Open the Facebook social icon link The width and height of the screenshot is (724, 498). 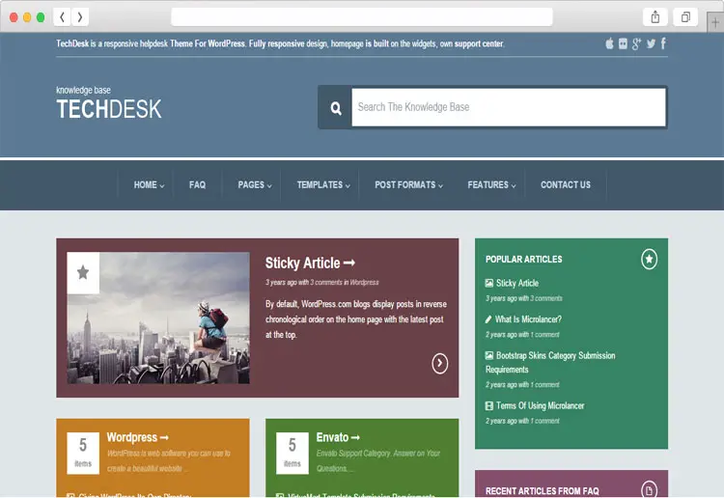point(663,43)
